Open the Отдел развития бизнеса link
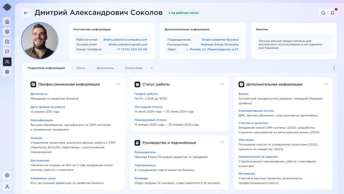 click(220, 40)
